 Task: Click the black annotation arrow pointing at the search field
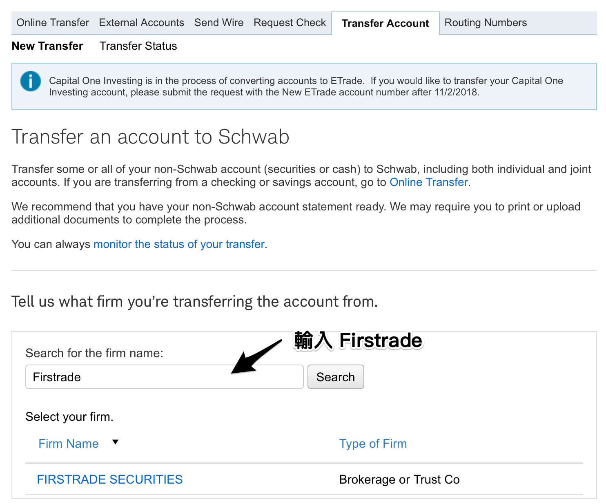pos(255,356)
